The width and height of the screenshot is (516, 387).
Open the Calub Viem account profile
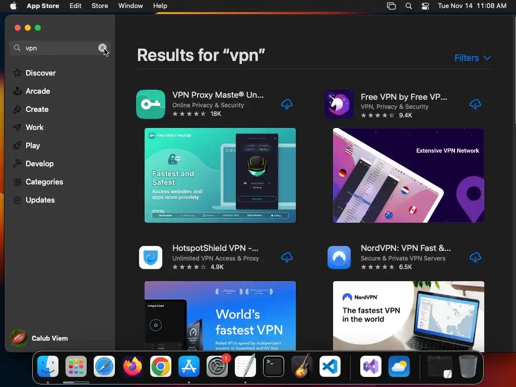coord(39,338)
